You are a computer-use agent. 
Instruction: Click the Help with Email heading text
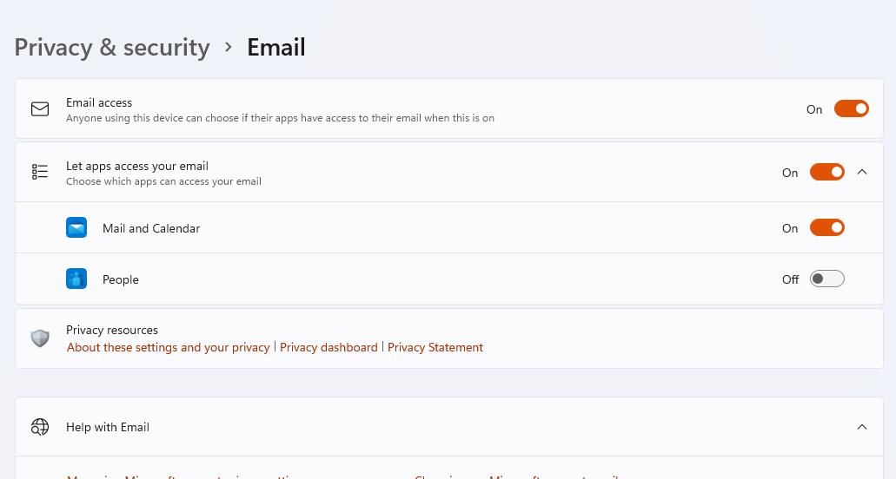pos(108,427)
